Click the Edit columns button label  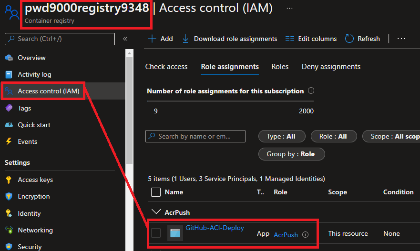point(318,39)
